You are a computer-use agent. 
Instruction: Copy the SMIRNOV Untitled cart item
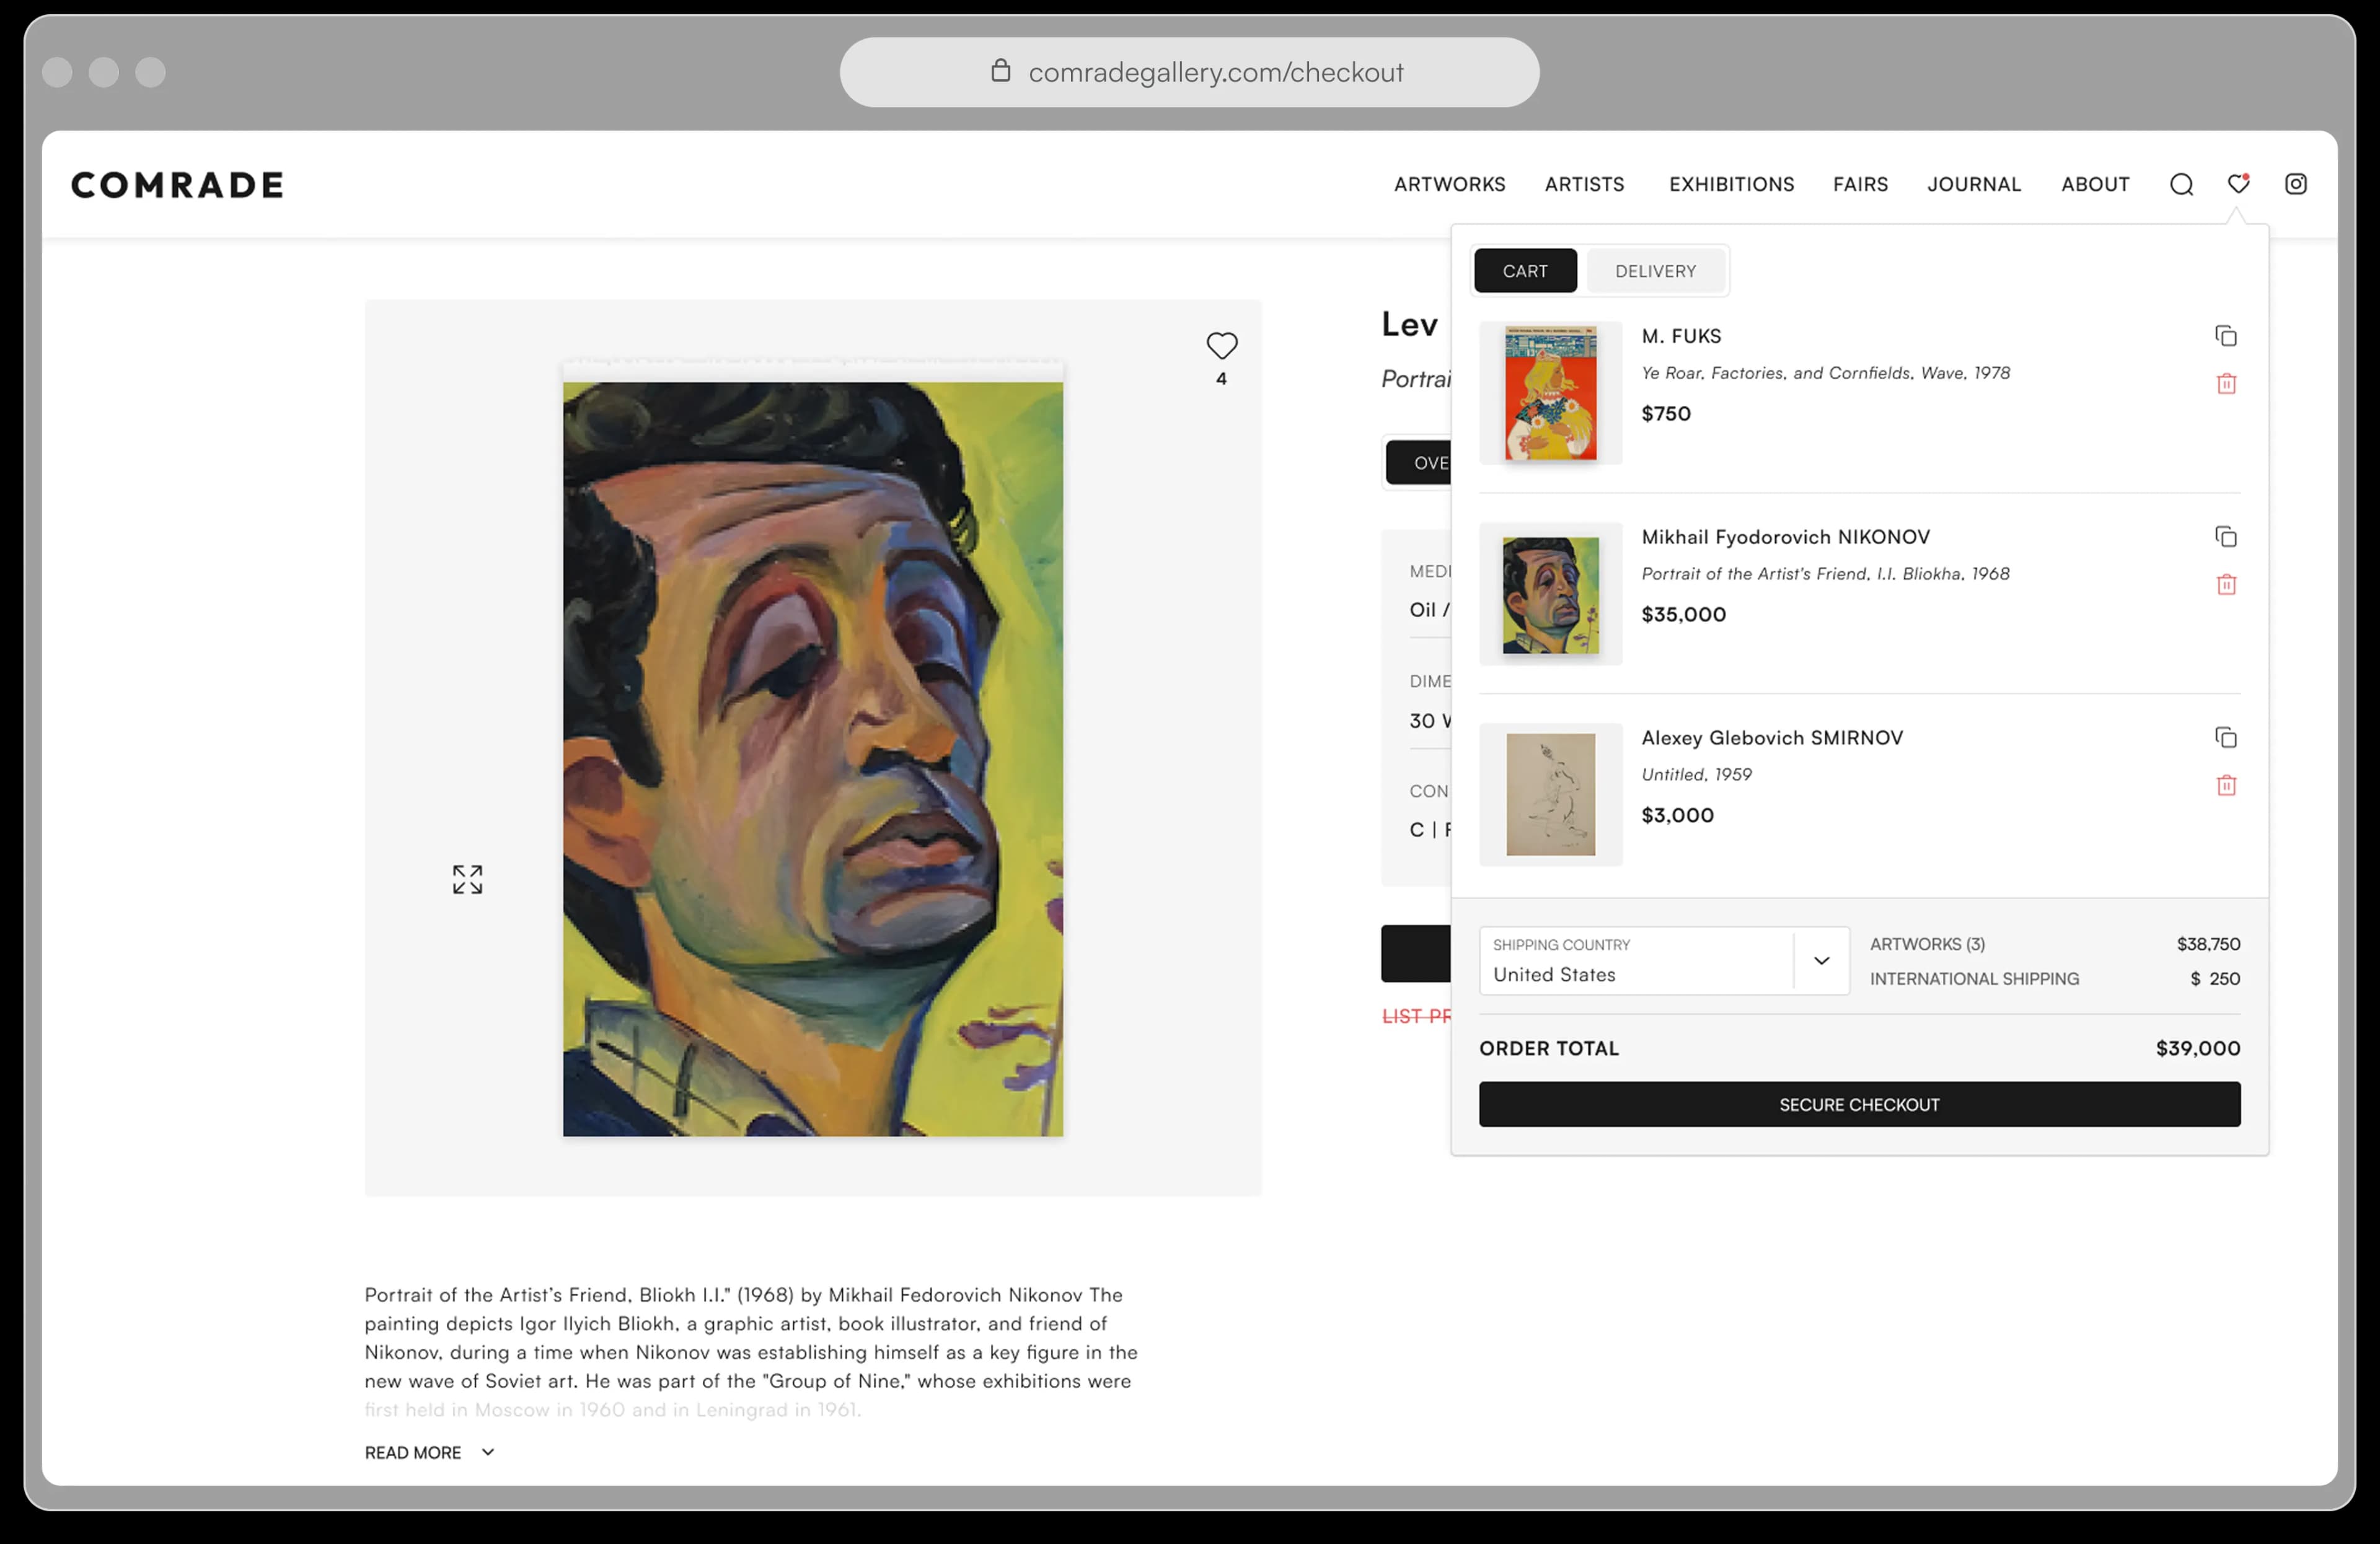pyautogui.click(x=2225, y=737)
